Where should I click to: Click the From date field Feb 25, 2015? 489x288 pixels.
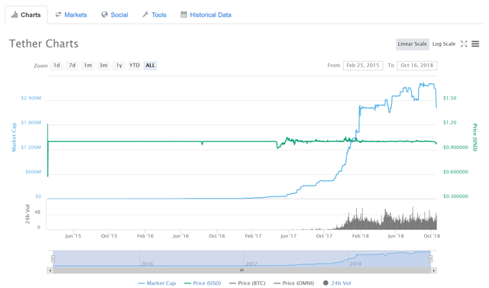[x=363, y=66]
